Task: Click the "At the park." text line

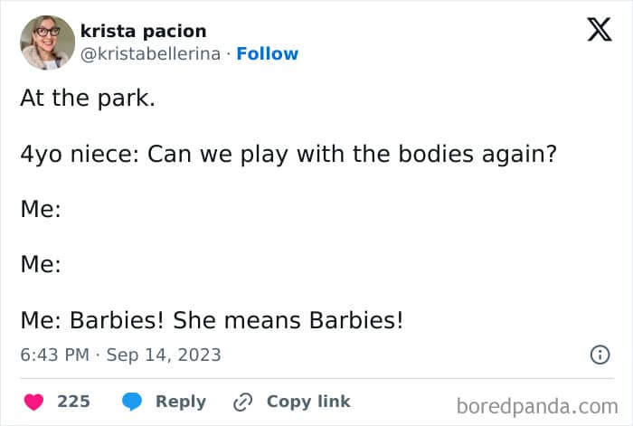Action: (x=88, y=99)
